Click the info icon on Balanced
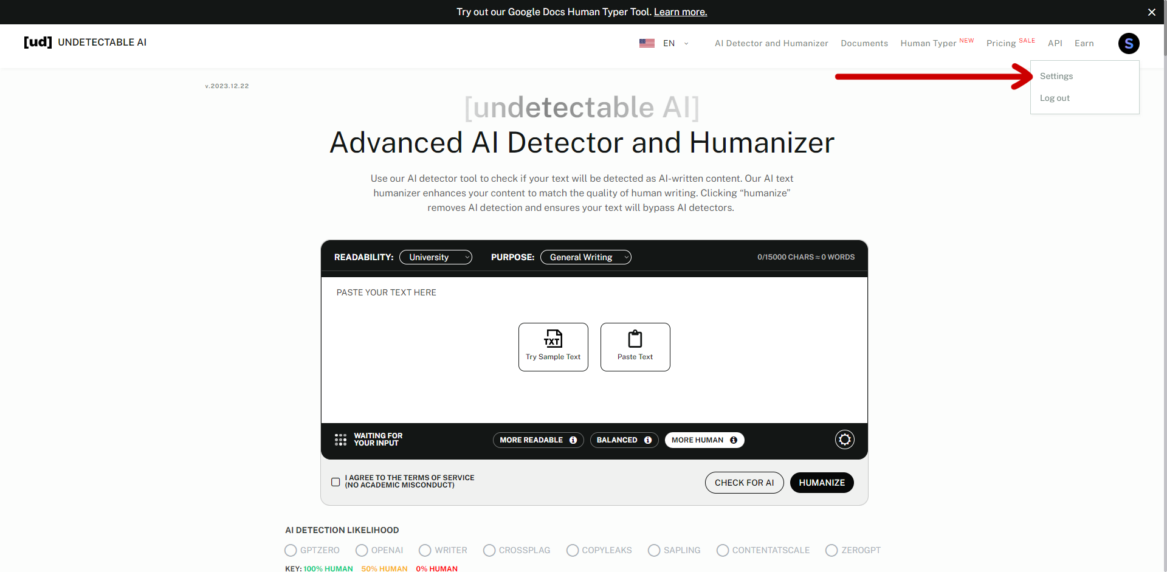 coord(648,440)
